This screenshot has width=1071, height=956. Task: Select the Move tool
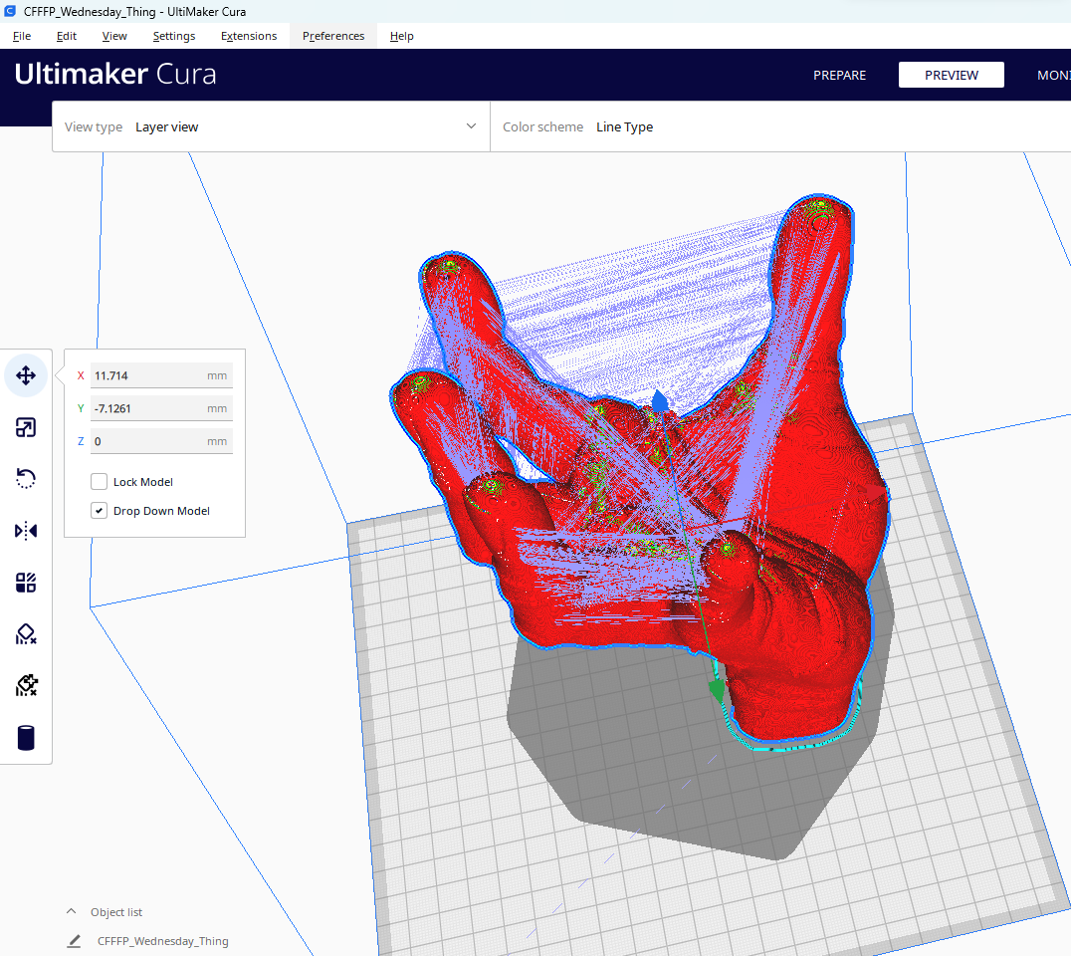[26, 375]
